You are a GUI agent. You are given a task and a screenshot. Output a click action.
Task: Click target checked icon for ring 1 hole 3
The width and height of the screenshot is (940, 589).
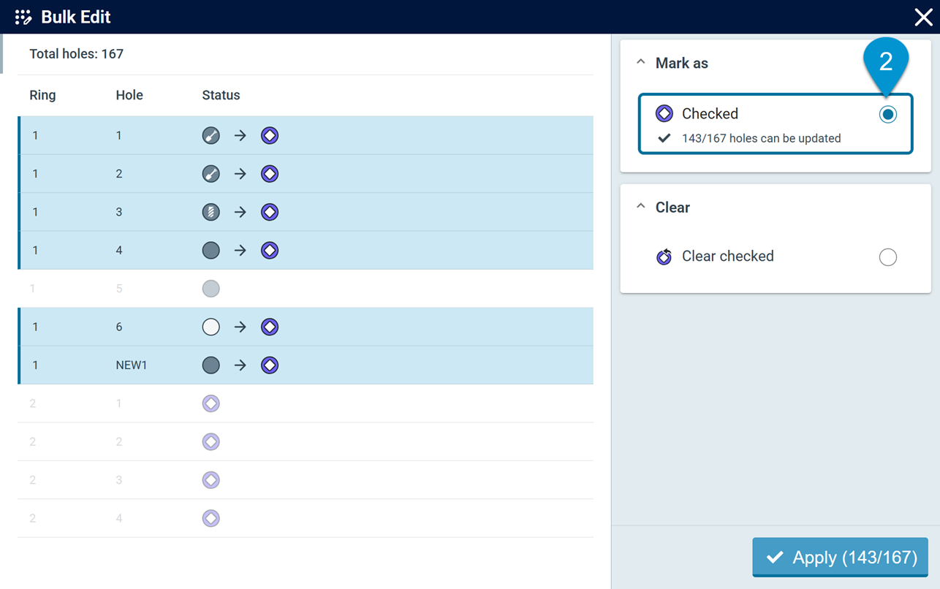(x=270, y=212)
